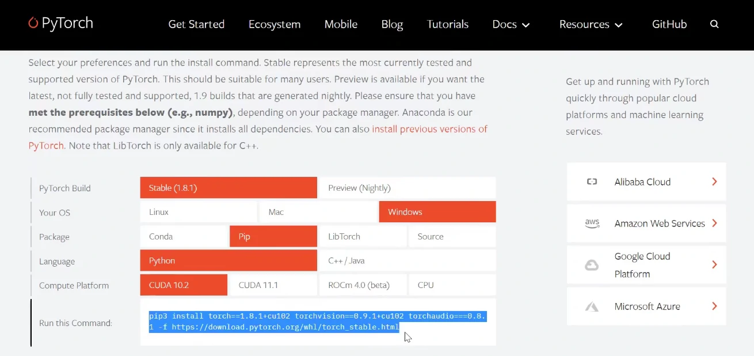Select the Preview (Nightly) build option
The width and height of the screenshot is (754, 356).
point(407,188)
